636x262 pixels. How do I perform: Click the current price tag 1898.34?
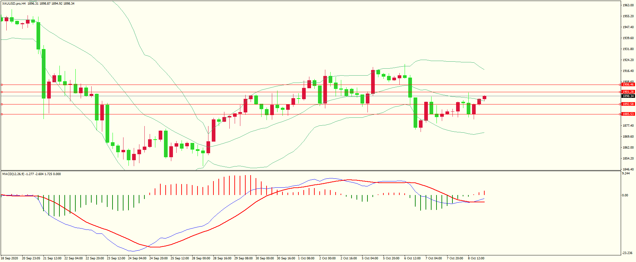[x=628, y=96]
